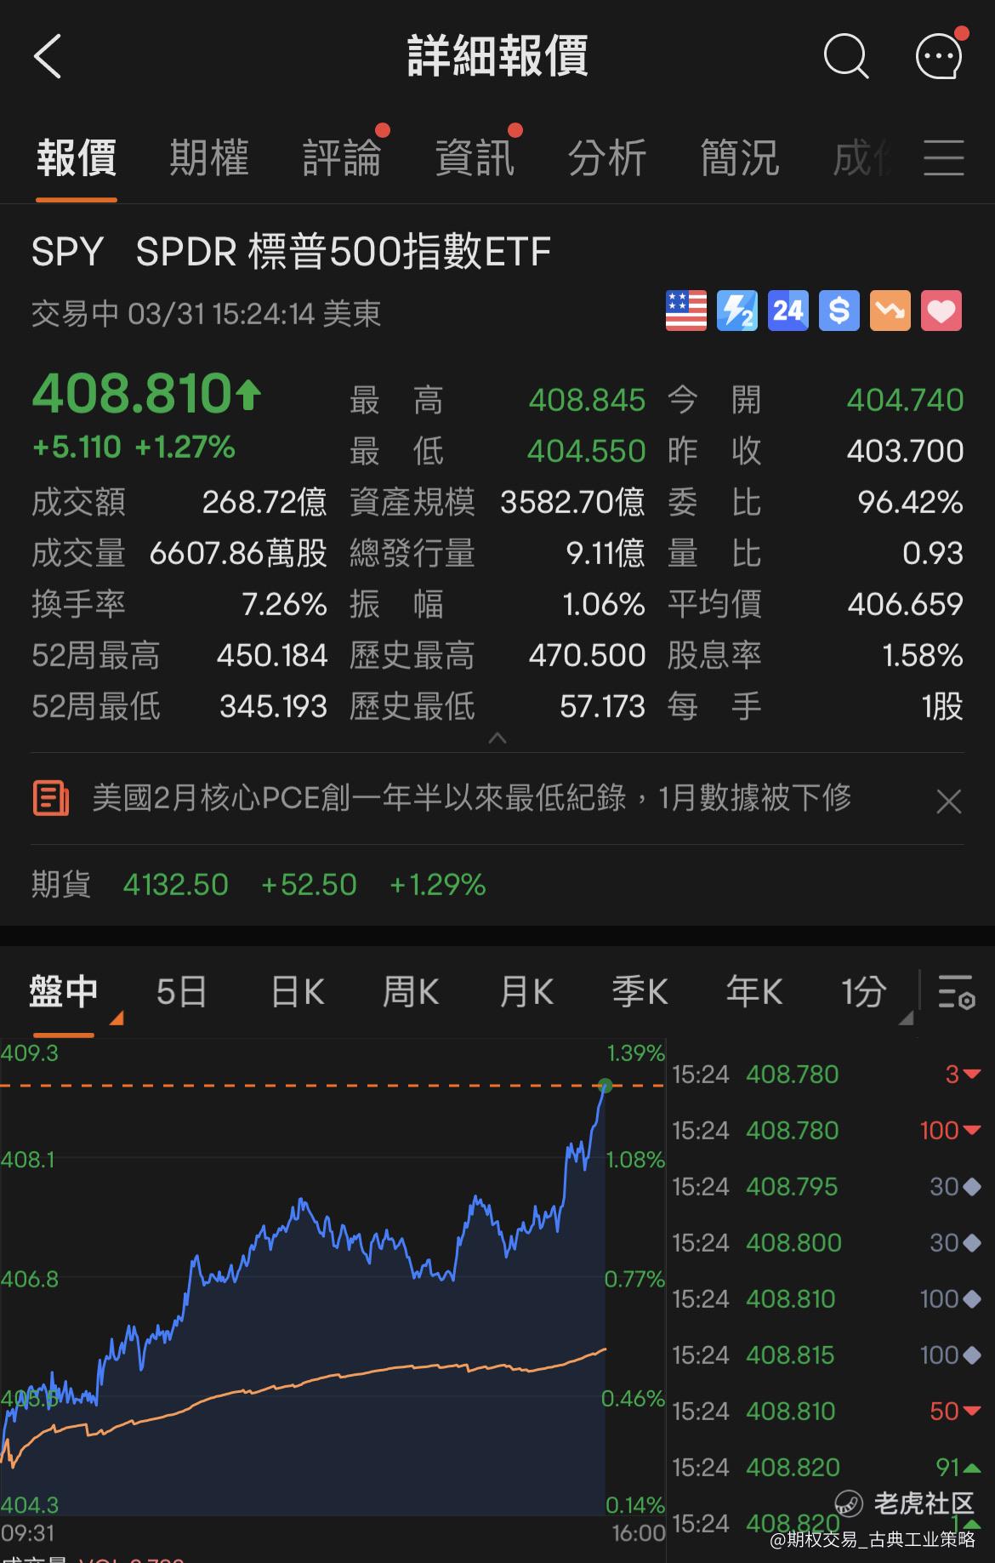Select the 1分 chart tab
This screenshot has height=1563, width=995.
tap(863, 992)
